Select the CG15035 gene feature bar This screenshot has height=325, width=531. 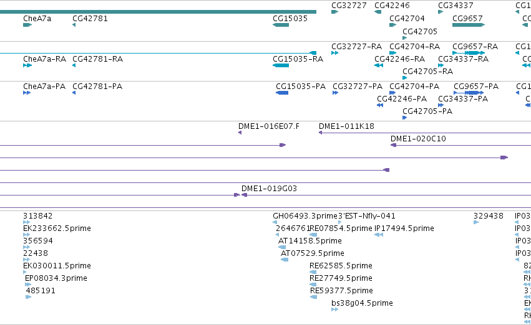point(281,25)
